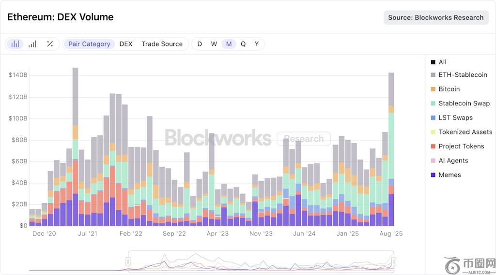Select the percentage view icon
The height and width of the screenshot is (275, 496).
[50, 44]
